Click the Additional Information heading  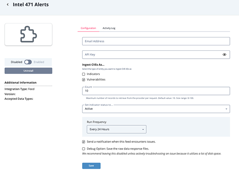pos(20,83)
